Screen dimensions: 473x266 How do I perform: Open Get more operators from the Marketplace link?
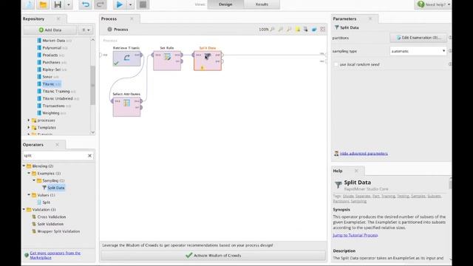pyautogui.click(x=55, y=255)
